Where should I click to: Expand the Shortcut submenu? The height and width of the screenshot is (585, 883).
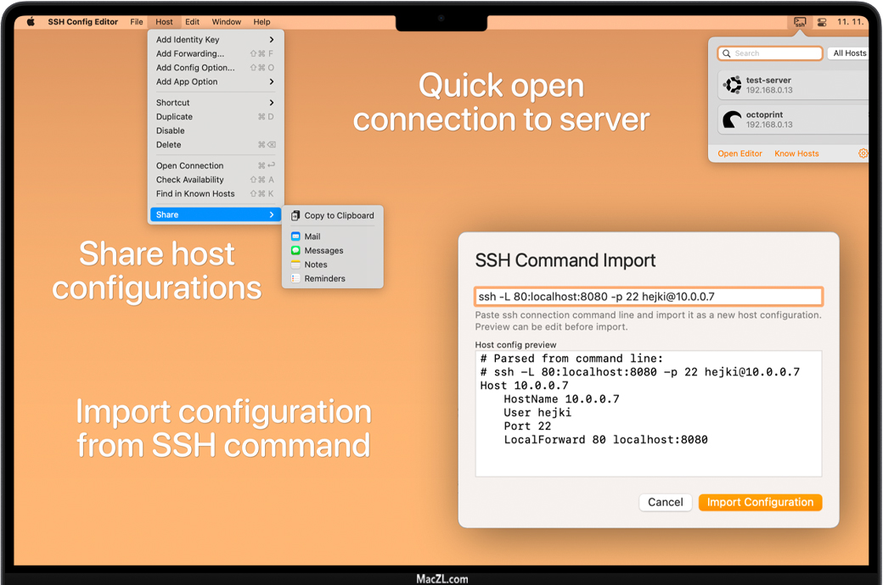pyautogui.click(x=216, y=103)
